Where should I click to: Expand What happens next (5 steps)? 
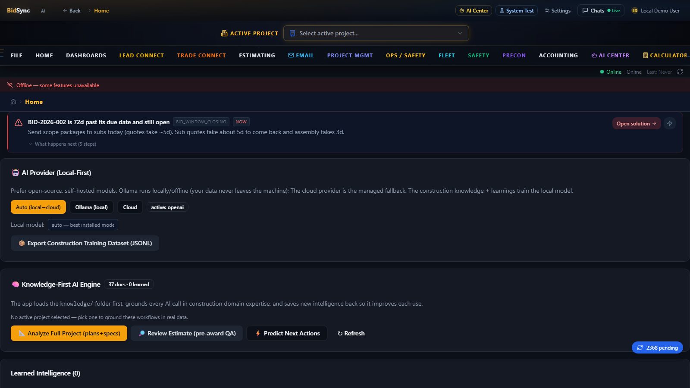[62, 144]
